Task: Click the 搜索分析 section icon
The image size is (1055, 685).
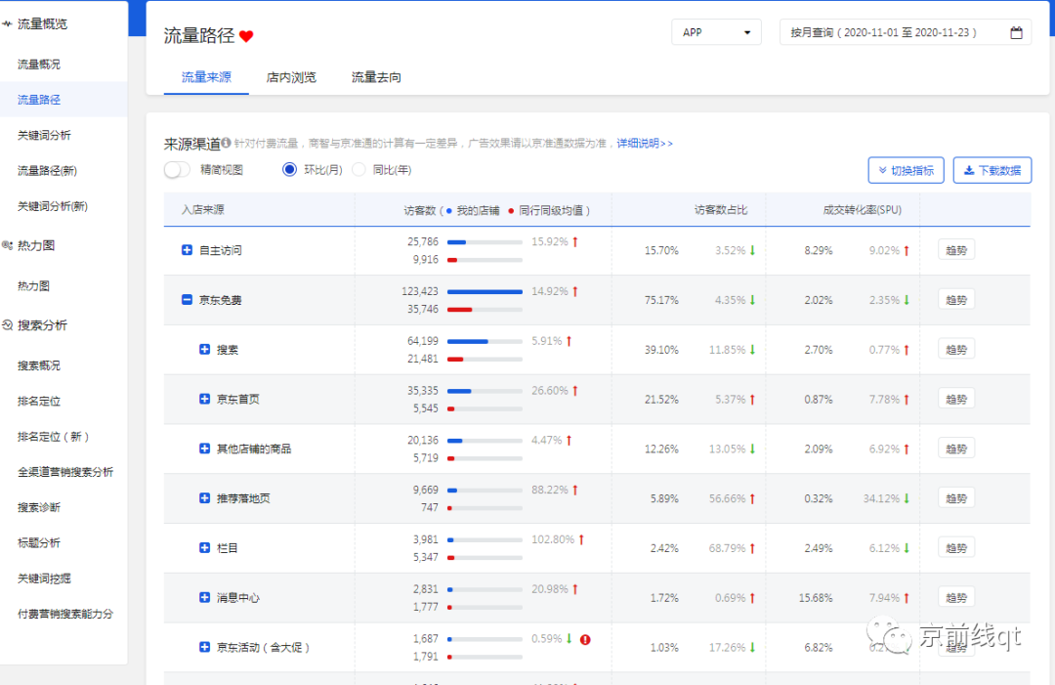Action: (x=7, y=325)
